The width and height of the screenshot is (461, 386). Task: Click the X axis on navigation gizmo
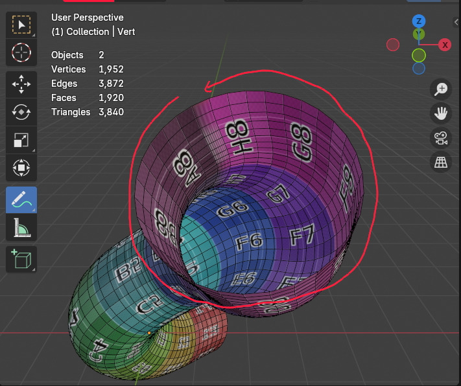pyautogui.click(x=445, y=45)
